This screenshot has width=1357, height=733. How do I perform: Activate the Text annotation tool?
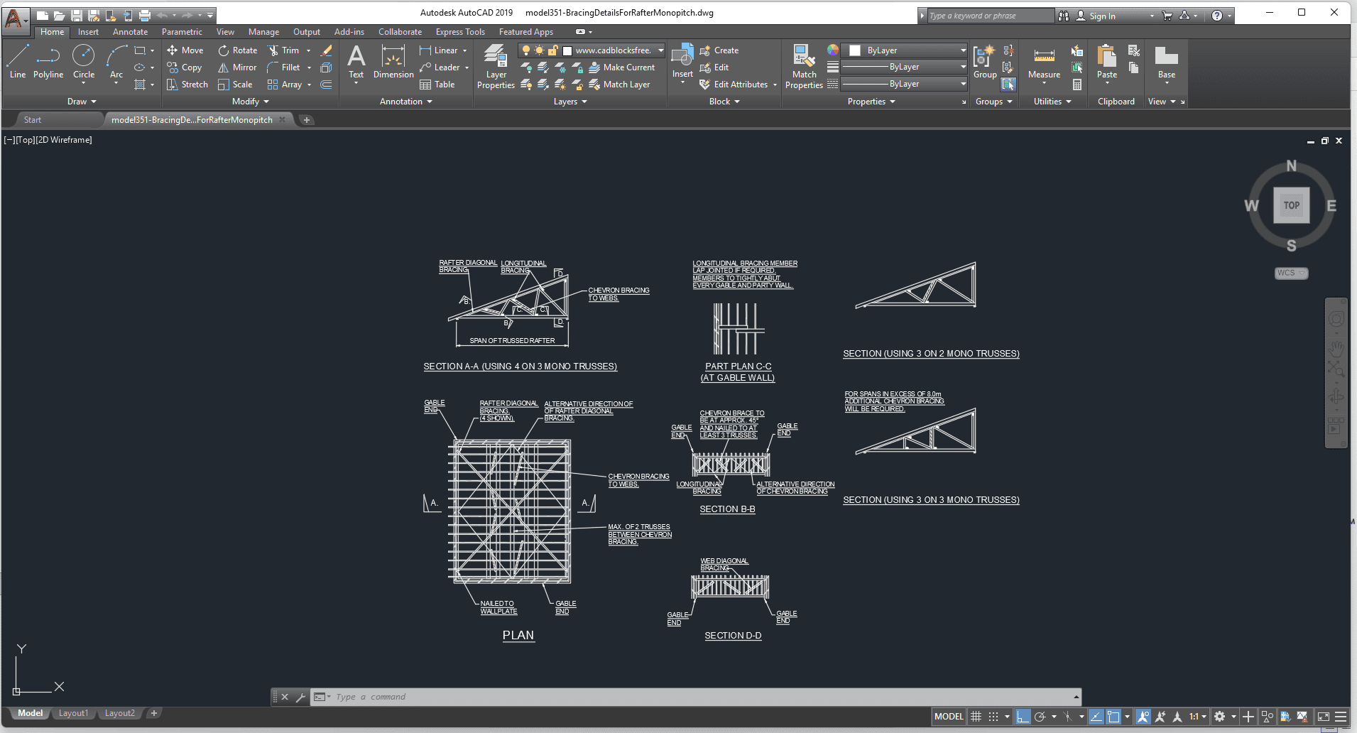tap(356, 61)
